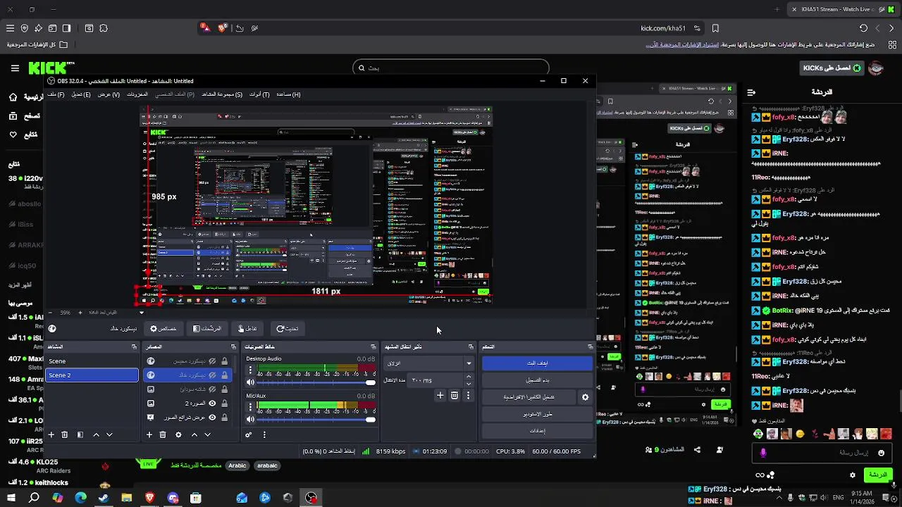Move scene up in Scenes panel
902x507 pixels.
[x=97, y=434]
